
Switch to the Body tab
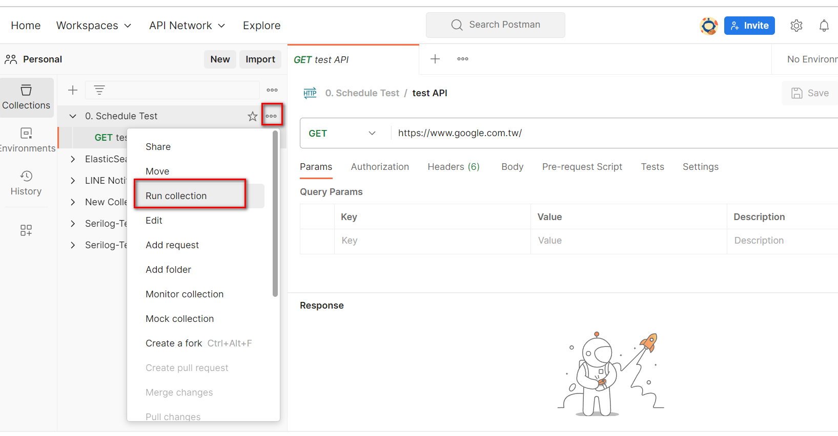click(512, 167)
